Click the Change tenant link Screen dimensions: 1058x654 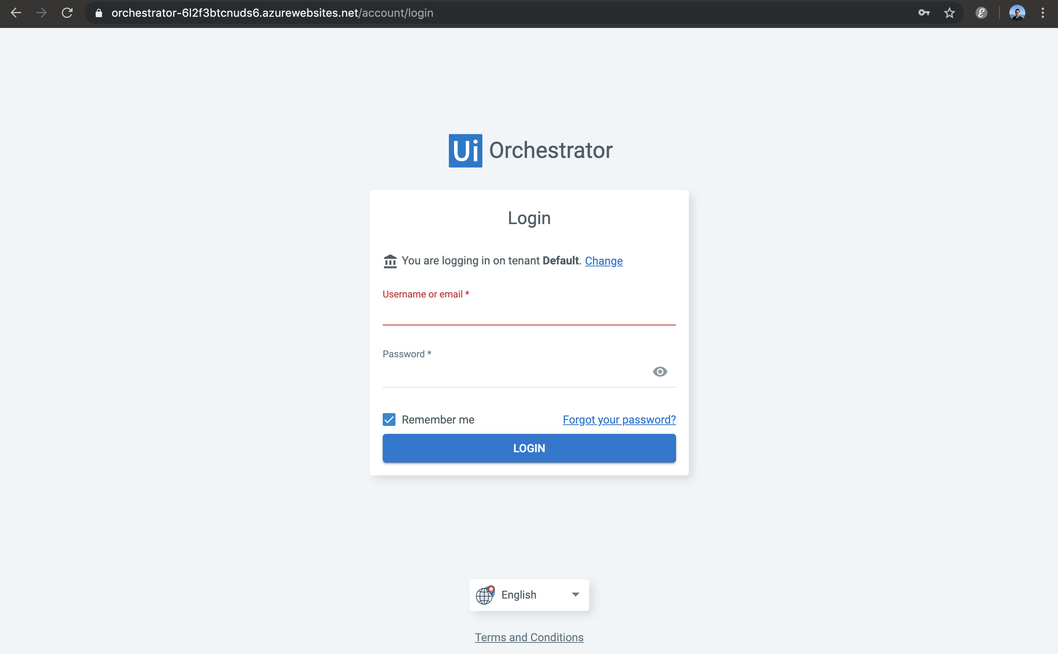click(x=604, y=261)
